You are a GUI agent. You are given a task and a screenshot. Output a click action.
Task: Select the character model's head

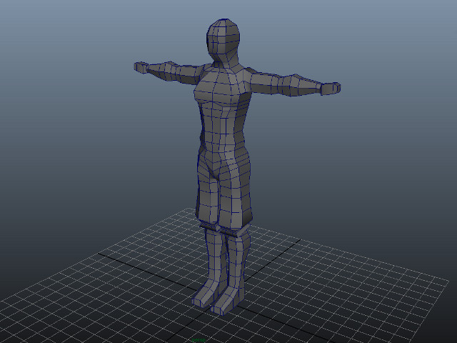pyautogui.click(x=224, y=40)
